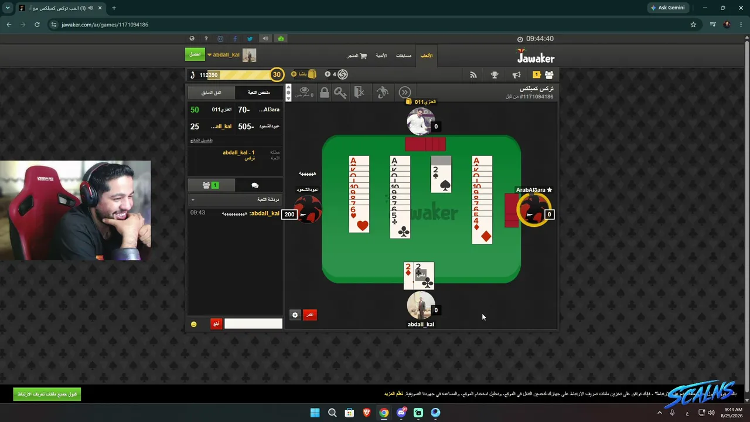Screen dimensions: 750x422
Task: Open the تفاصيل النتائج results details link
Action: (x=202, y=140)
